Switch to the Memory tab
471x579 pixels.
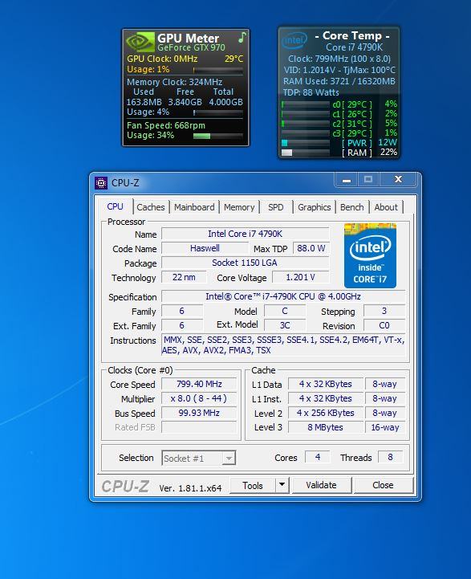point(239,207)
